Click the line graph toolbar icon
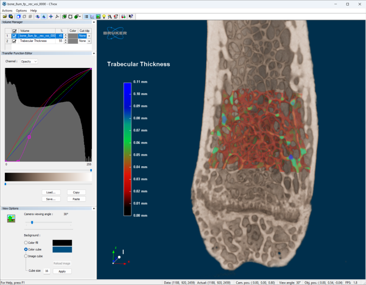 92,16
